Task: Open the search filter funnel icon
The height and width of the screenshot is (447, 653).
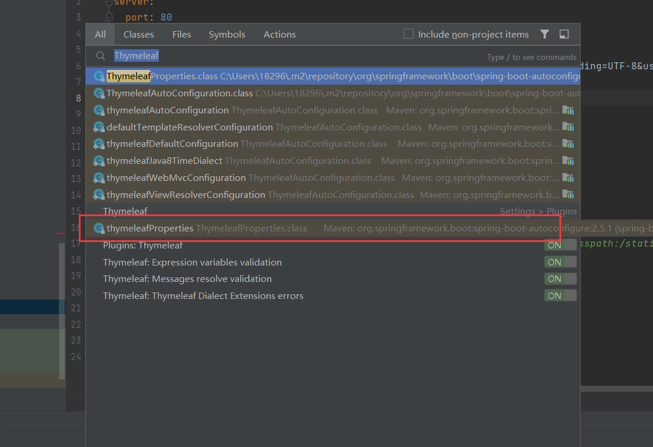Action: (x=544, y=34)
